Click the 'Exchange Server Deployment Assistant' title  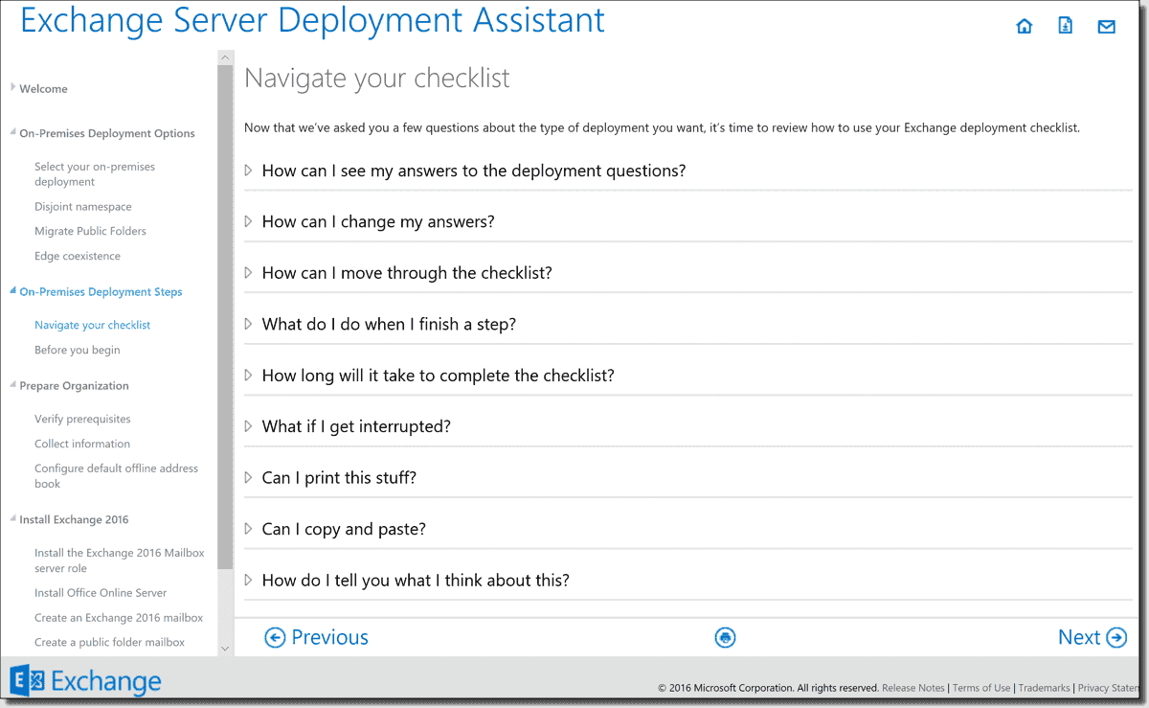tap(312, 19)
